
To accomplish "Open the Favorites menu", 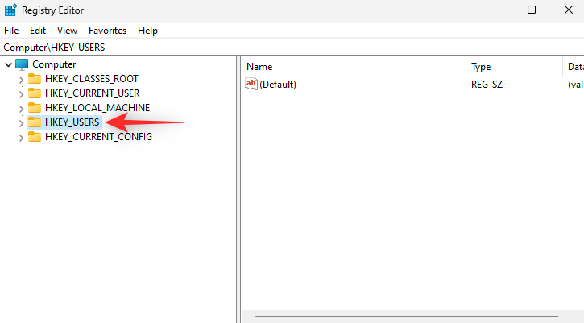I will [107, 31].
